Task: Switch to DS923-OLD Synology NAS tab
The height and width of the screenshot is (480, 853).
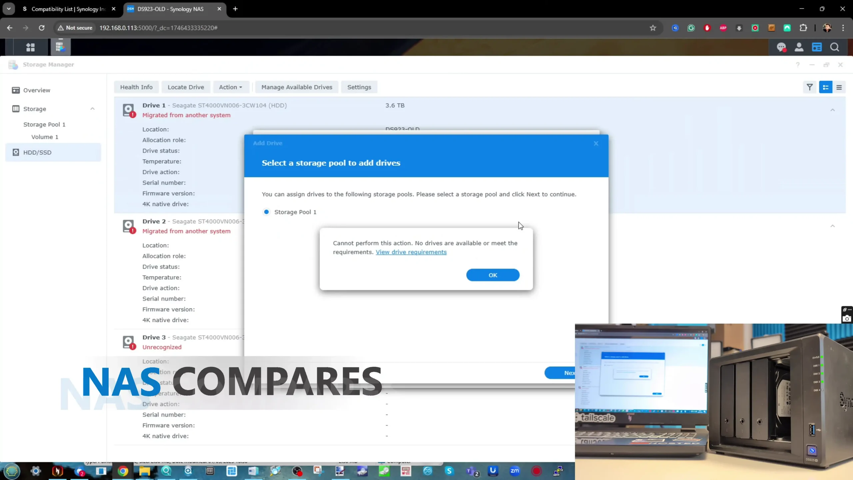Action: click(x=175, y=9)
